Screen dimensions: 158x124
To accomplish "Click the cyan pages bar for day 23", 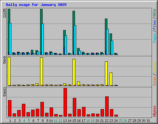I will tap(112, 48).
